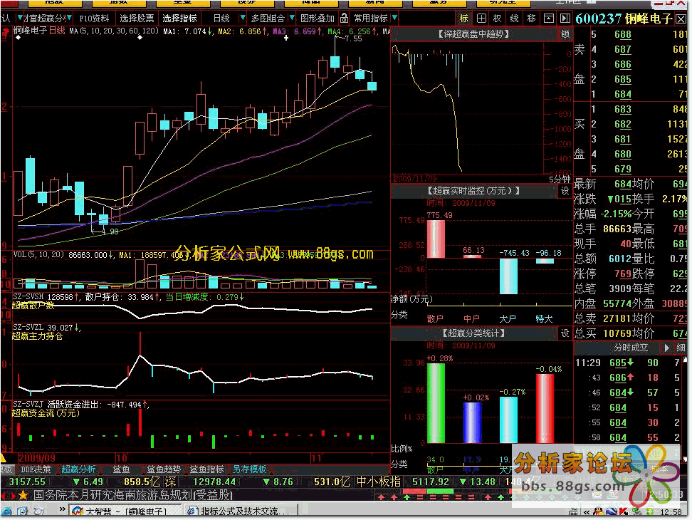Viewport: 692px width, 520px height.
Task: Click the index value 3157.55 in status bar
Action: 27,482
